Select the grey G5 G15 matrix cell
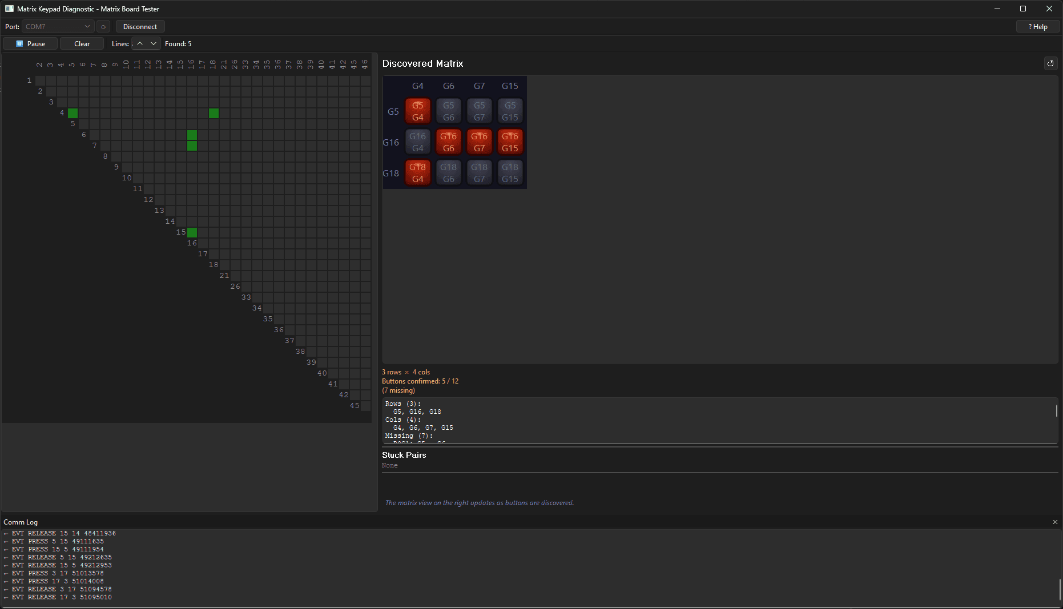 510,111
